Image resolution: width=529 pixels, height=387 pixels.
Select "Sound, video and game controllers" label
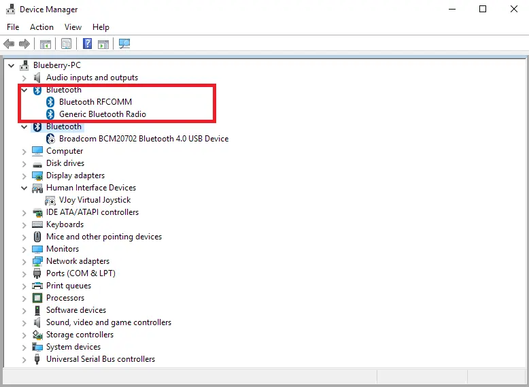(109, 322)
